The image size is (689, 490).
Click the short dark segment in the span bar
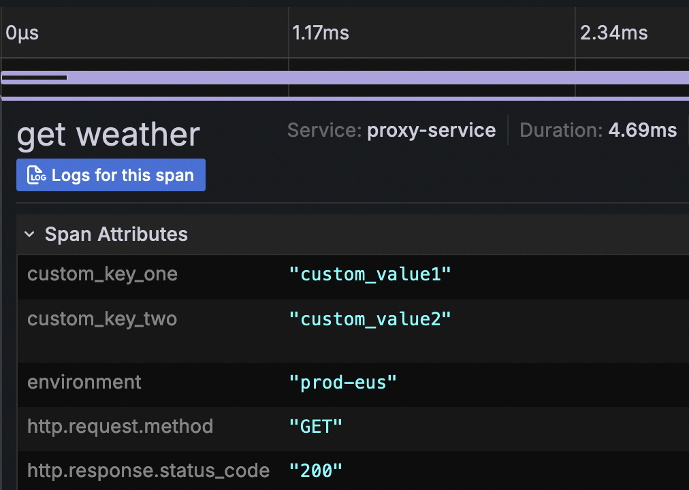point(34,78)
